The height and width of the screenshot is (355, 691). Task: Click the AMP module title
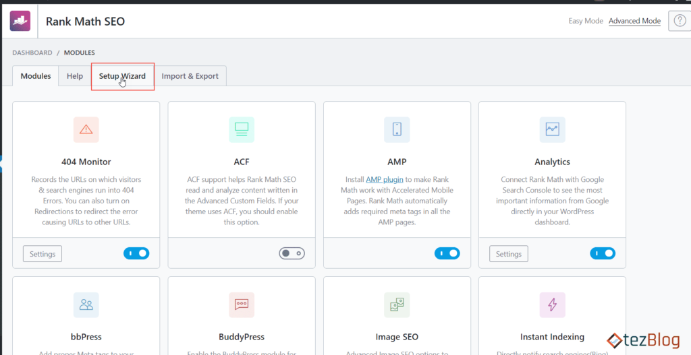click(397, 162)
